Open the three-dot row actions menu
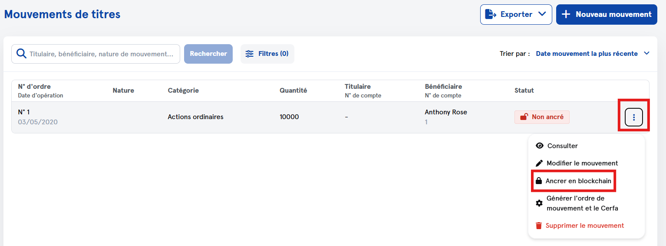 coord(633,117)
